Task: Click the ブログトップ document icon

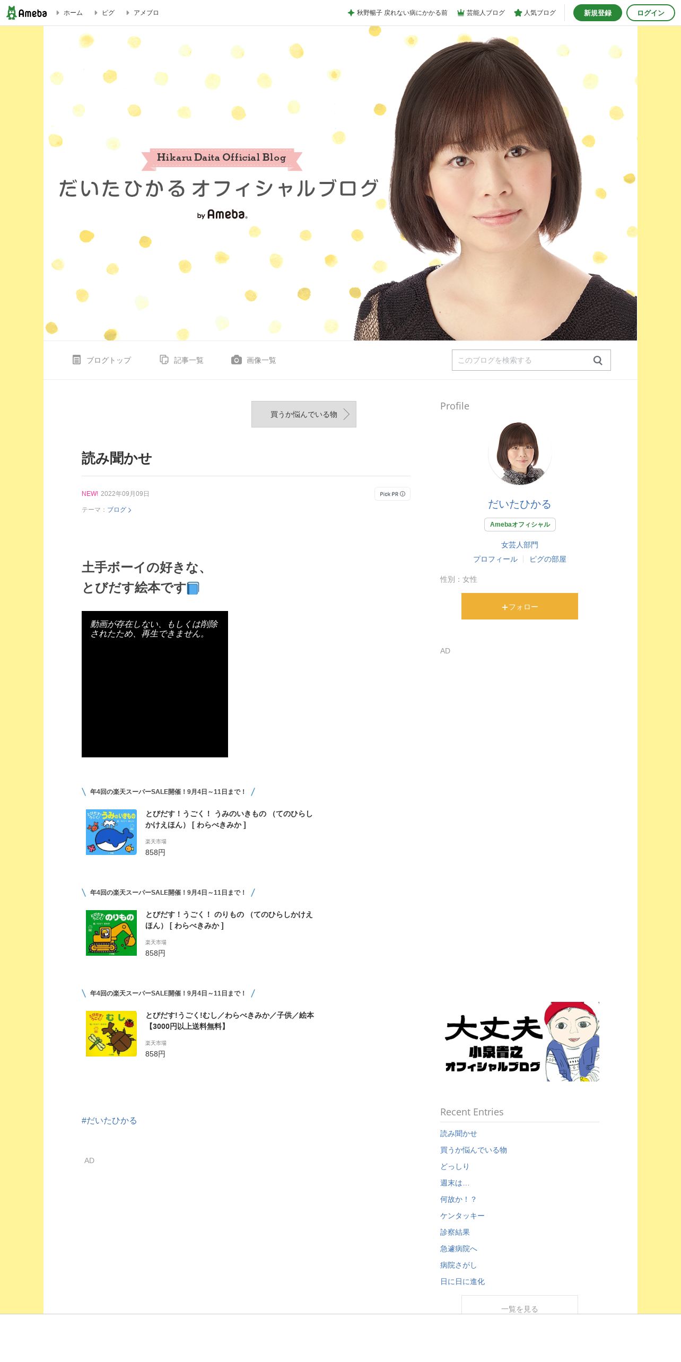Action: click(x=76, y=360)
